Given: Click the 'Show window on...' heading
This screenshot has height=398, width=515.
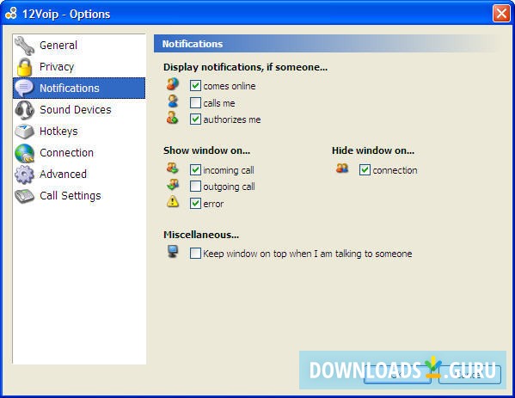Looking at the screenshot, I should coord(206,150).
